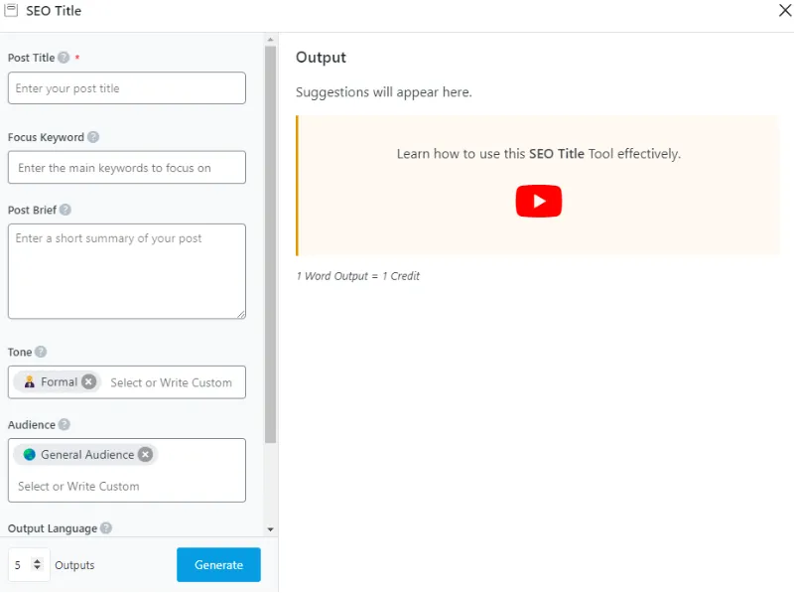Focus the Post Title input field

(126, 88)
